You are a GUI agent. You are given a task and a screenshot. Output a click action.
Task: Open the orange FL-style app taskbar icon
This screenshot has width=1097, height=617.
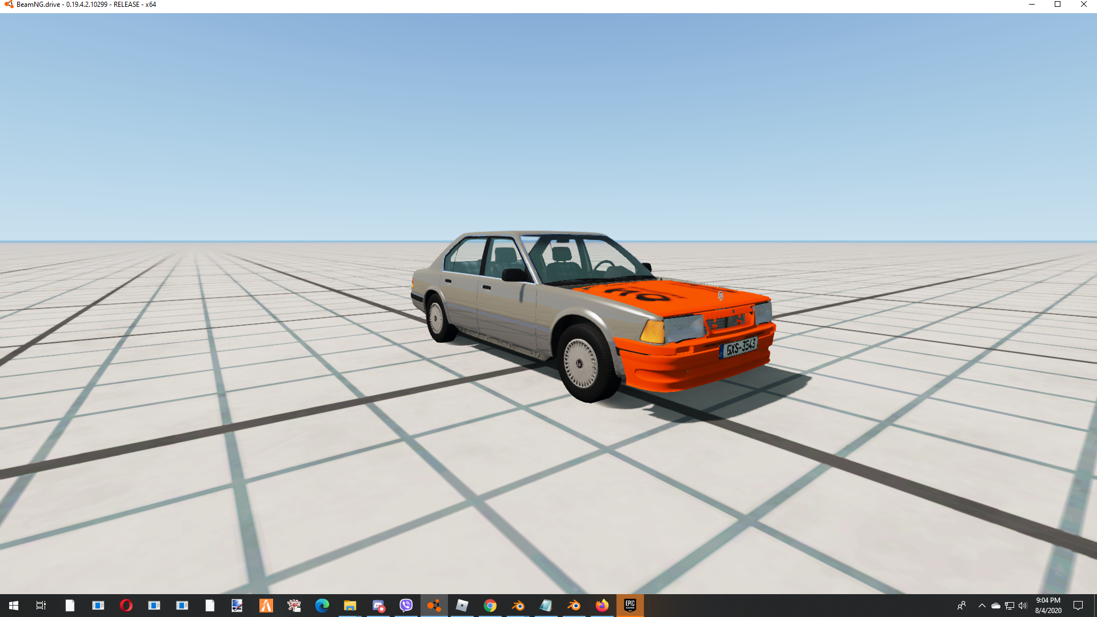pos(266,606)
